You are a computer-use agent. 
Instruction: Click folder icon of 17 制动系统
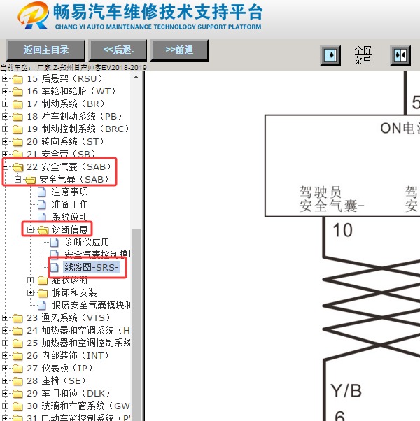[x=17, y=104]
